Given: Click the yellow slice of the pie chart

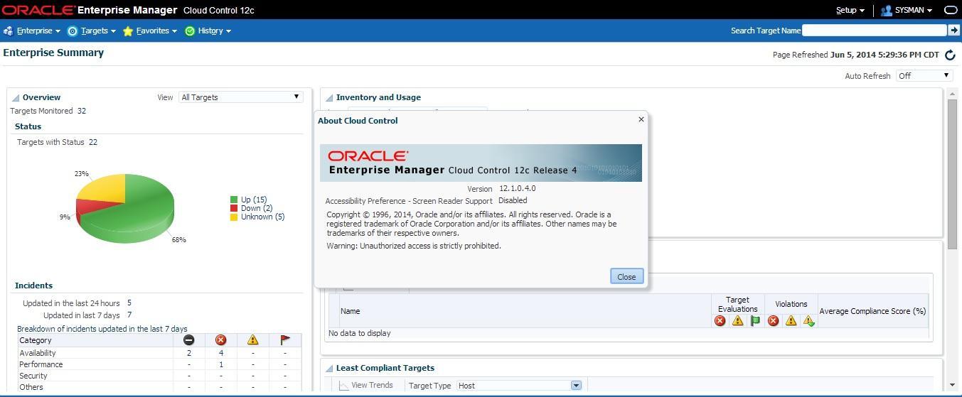Looking at the screenshot, I should [x=105, y=188].
